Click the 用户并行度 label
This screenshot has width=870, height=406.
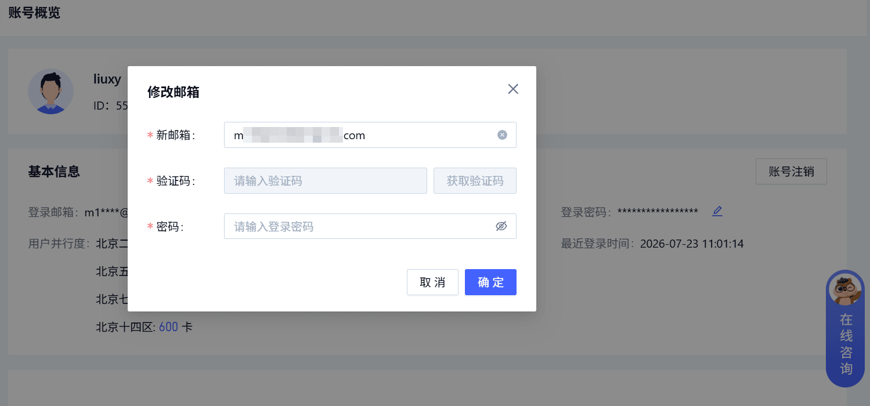pyautogui.click(x=59, y=244)
